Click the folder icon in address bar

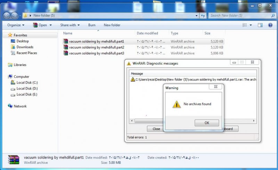click(x=25, y=15)
